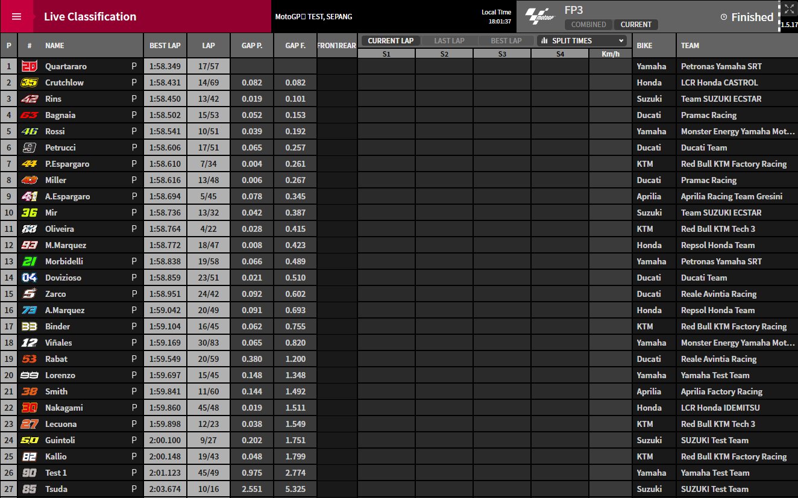Select the CURRENT LAP tab
Screen dimensions: 798x498
pos(391,41)
